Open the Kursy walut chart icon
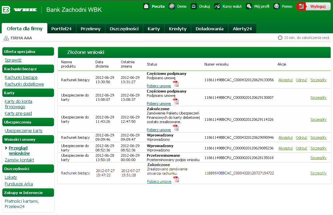The width and height of the screenshot is (333, 215). coord(217,6)
